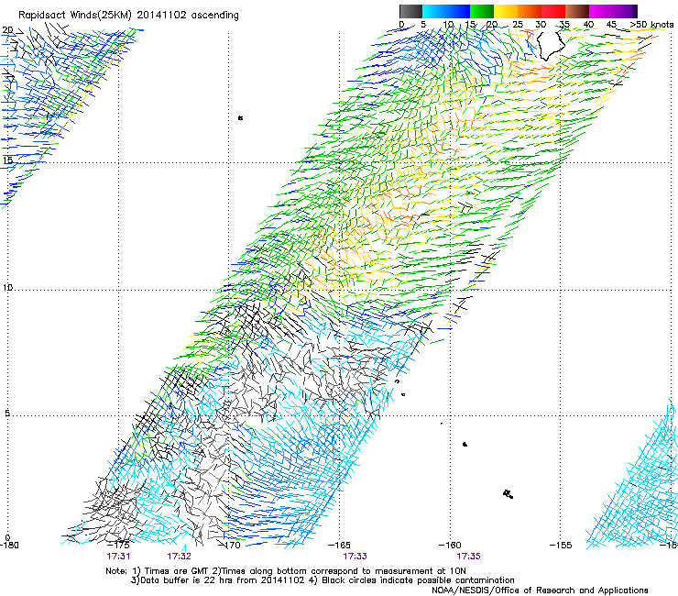
Task: Click the '40' label under the color bar
Action: [x=588, y=25]
